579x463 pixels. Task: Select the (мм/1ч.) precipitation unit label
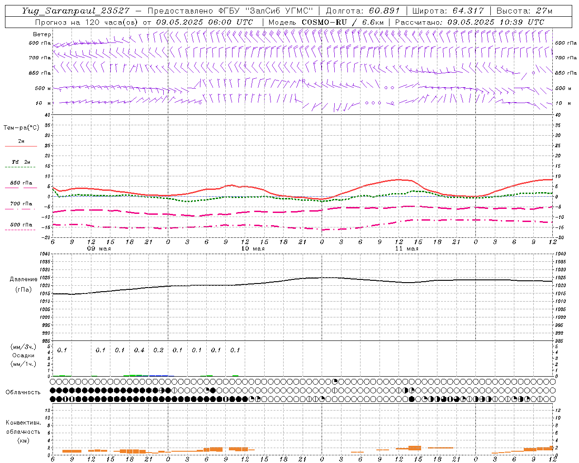(x=23, y=364)
